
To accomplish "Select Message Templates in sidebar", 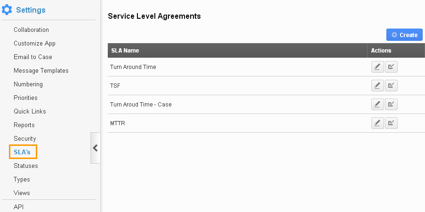I will (41, 70).
